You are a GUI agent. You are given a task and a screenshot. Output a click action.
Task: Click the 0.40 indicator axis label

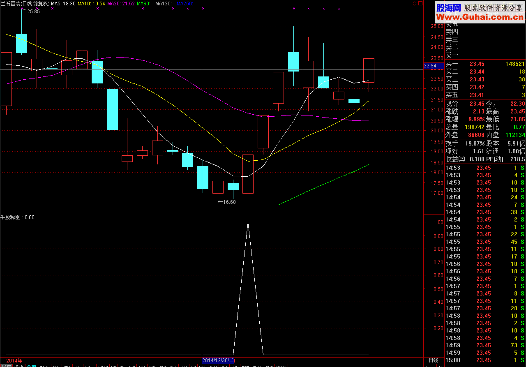click(438, 302)
